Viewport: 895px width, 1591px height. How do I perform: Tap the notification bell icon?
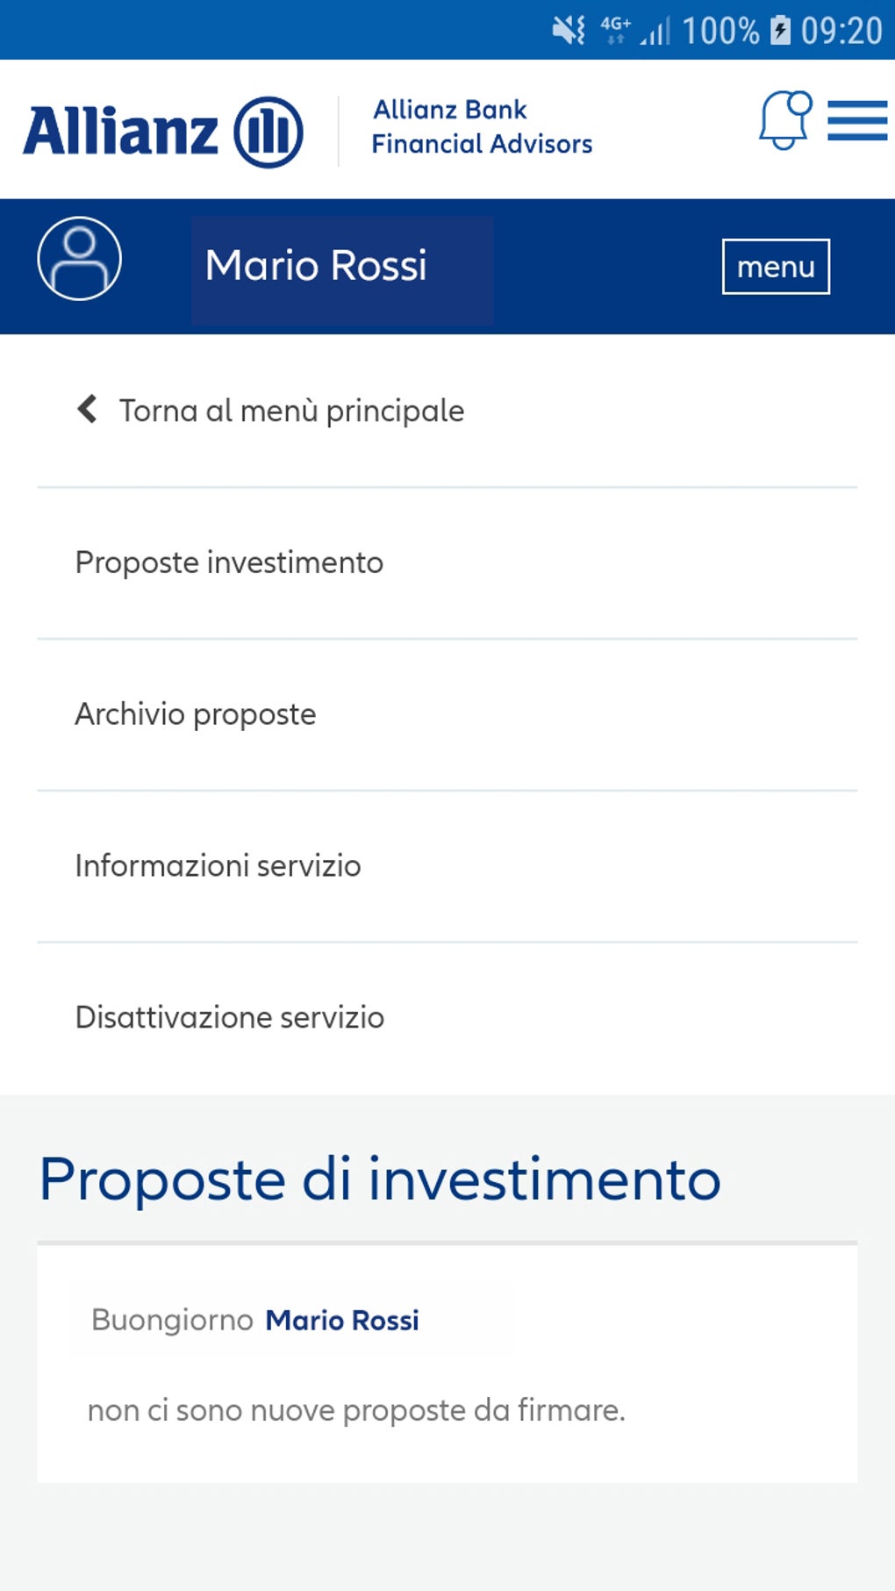tap(784, 120)
